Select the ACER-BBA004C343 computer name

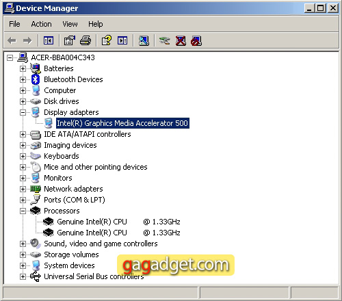click(x=63, y=57)
